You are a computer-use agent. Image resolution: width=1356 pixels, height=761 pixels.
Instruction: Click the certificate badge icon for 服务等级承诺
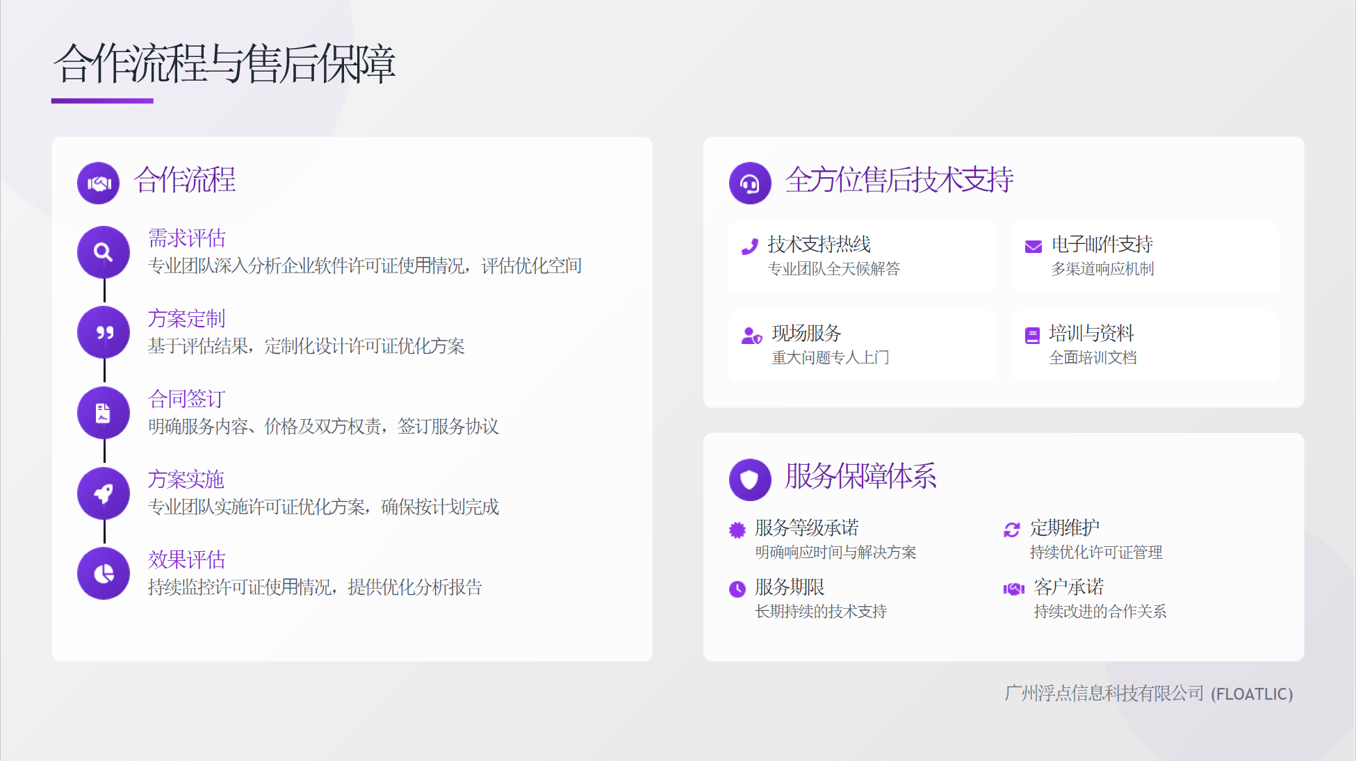737,530
